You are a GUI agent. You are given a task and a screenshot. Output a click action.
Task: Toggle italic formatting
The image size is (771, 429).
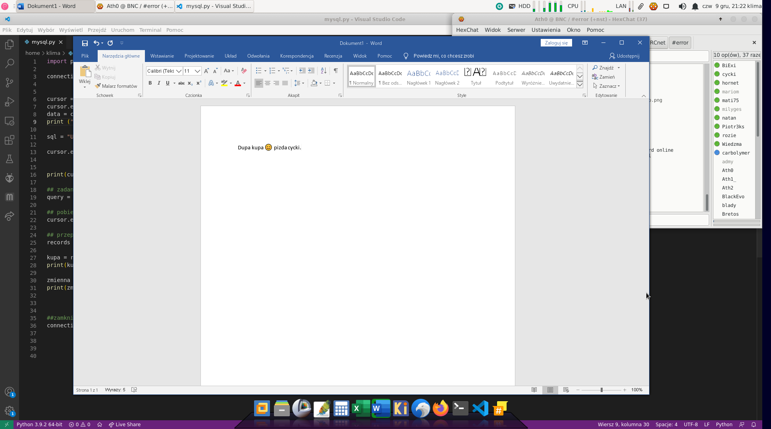(159, 83)
